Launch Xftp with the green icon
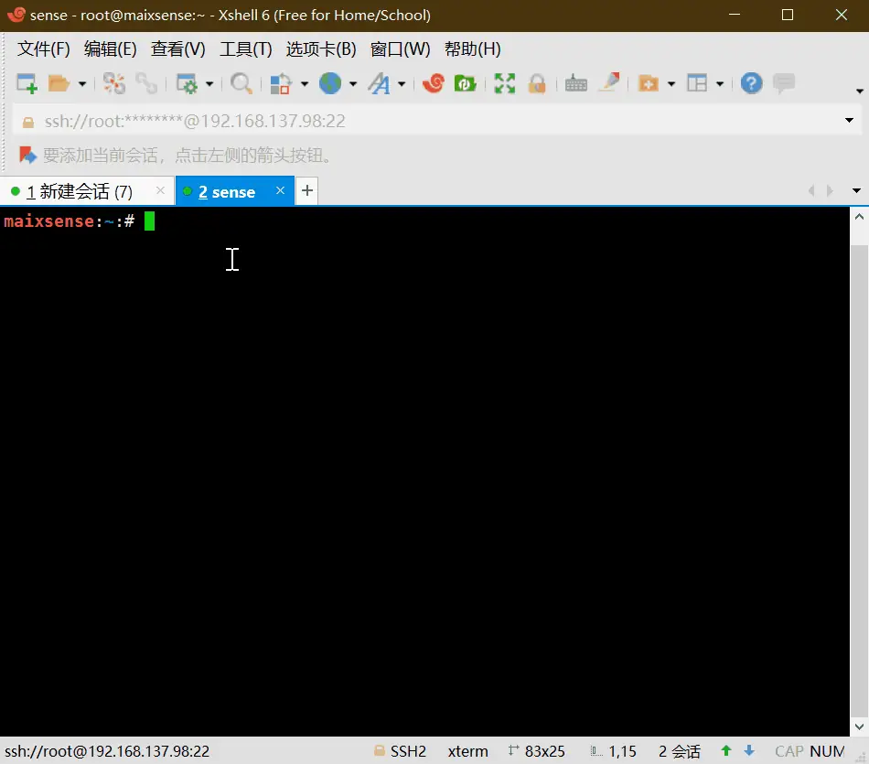This screenshot has height=764, width=869. click(465, 83)
